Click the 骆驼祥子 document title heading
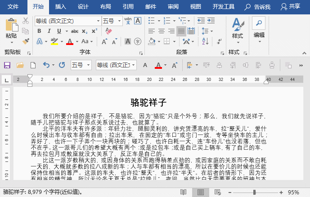 (x=148, y=103)
